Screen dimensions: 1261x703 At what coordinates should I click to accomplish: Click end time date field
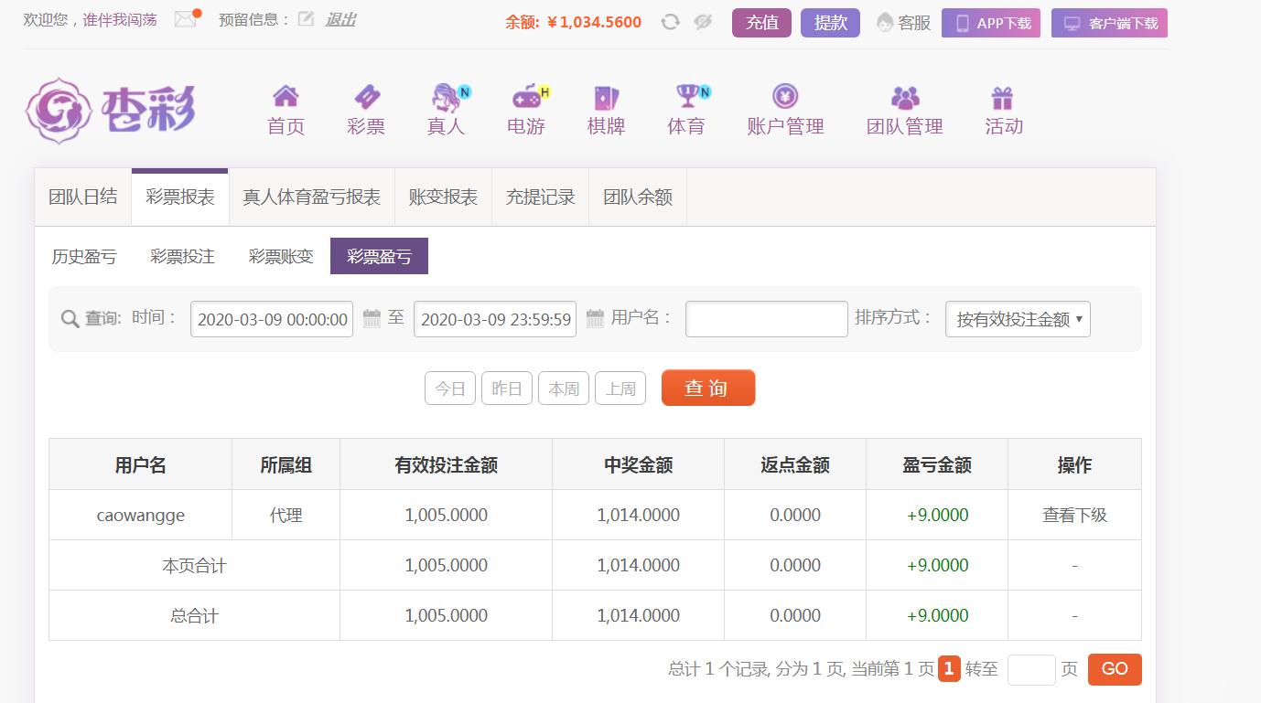(495, 319)
